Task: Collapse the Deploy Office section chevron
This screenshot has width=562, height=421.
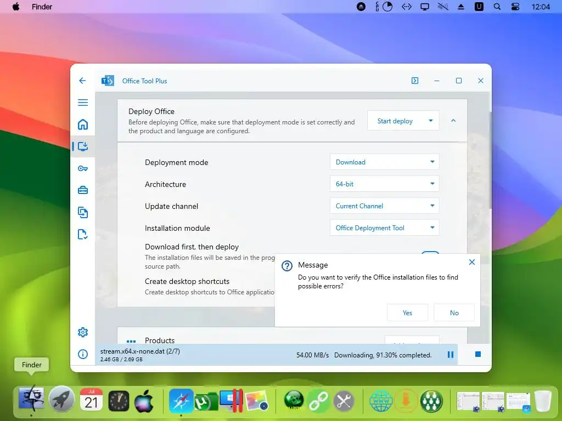Action: 453,121
